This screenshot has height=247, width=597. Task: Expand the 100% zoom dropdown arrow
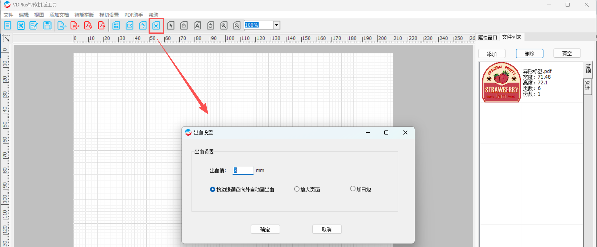(276, 25)
